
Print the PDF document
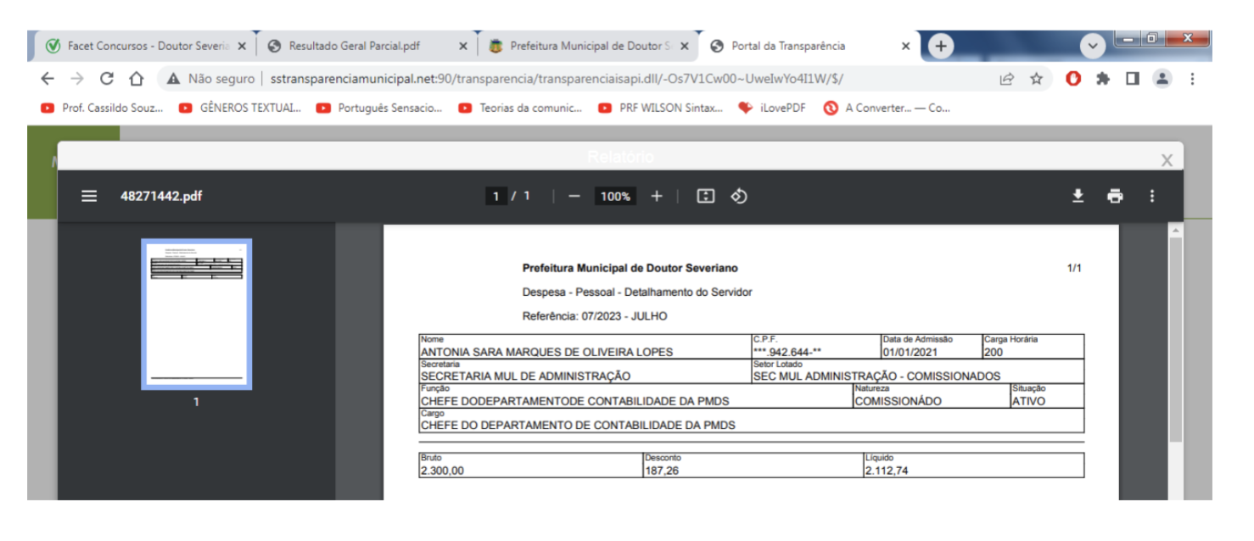[1115, 196]
